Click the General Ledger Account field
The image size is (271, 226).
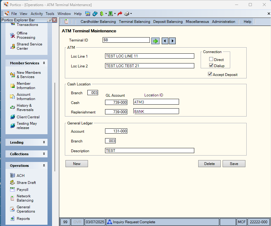116,131
